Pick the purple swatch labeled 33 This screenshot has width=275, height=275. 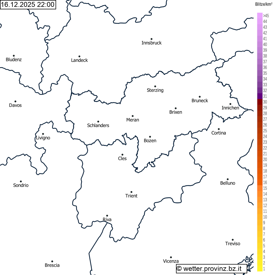[x=260, y=85]
